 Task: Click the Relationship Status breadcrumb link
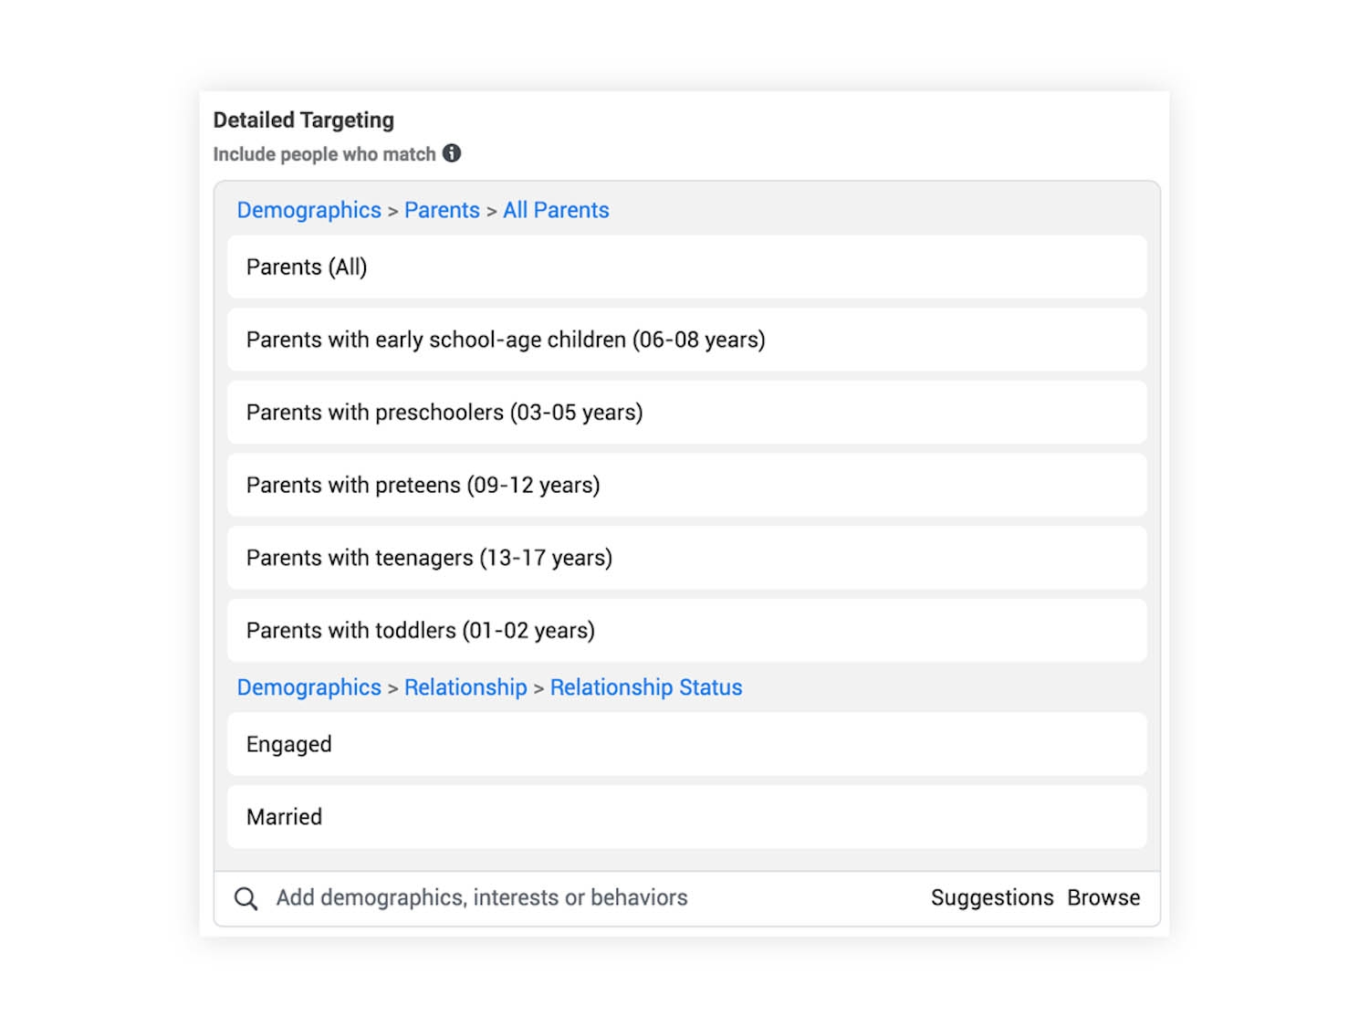point(646,687)
